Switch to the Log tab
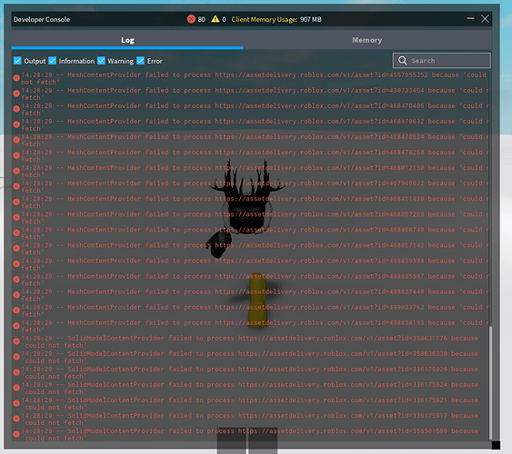Viewport: 512px width, 454px height. (127, 40)
